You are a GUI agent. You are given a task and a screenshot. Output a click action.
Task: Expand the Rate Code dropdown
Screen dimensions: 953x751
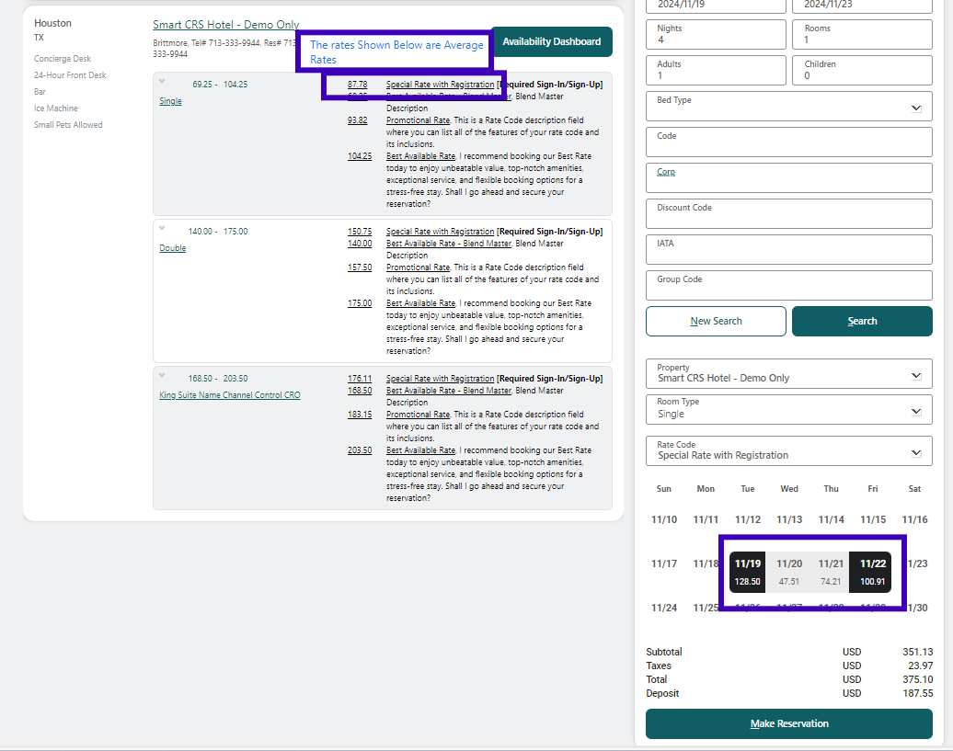pos(789,450)
